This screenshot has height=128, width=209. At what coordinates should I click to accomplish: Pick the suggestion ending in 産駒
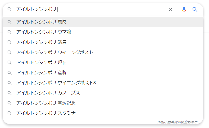point(103,73)
